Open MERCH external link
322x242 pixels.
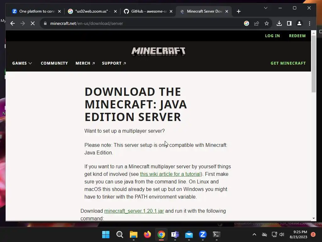pyautogui.click(x=85, y=63)
